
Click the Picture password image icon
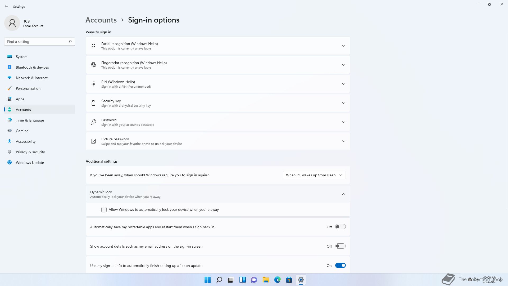[93, 141]
